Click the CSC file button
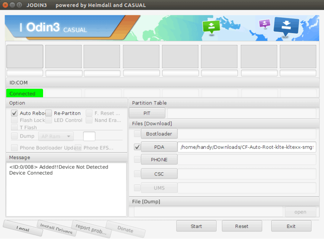 coord(159,174)
